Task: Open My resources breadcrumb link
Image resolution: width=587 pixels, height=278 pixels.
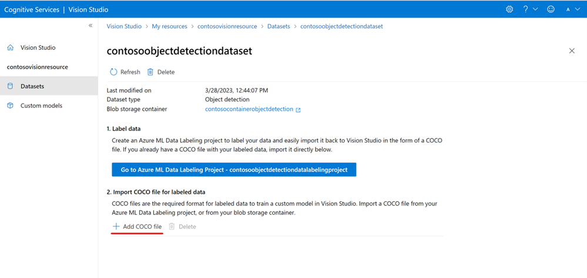Action: [169, 26]
